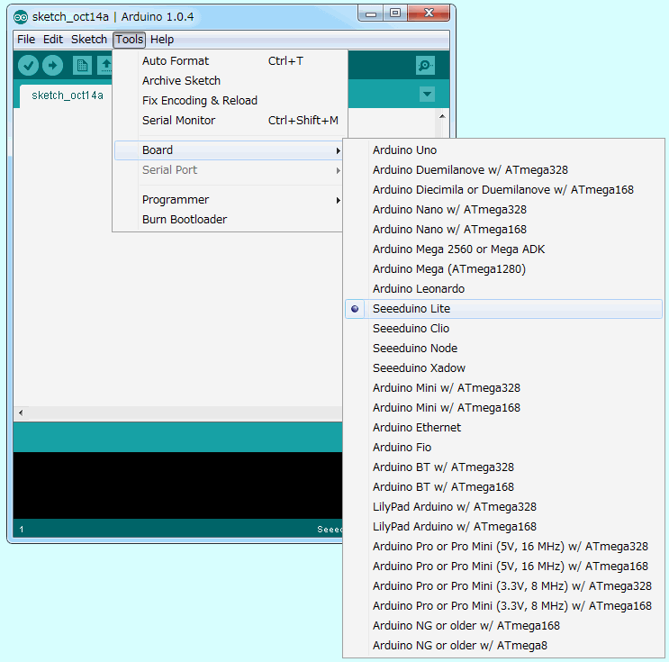The width and height of the screenshot is (669, 662).
Task: Select LilyPad Arduino w/ ATmega328
Action: [503, 507]
